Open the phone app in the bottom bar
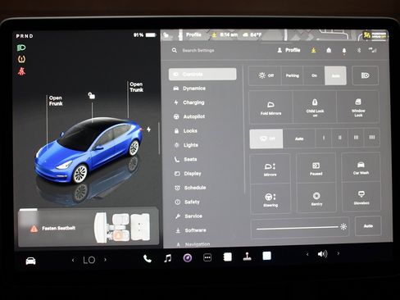Viewport: 400px width, 300px height. (x=148, y=258)
